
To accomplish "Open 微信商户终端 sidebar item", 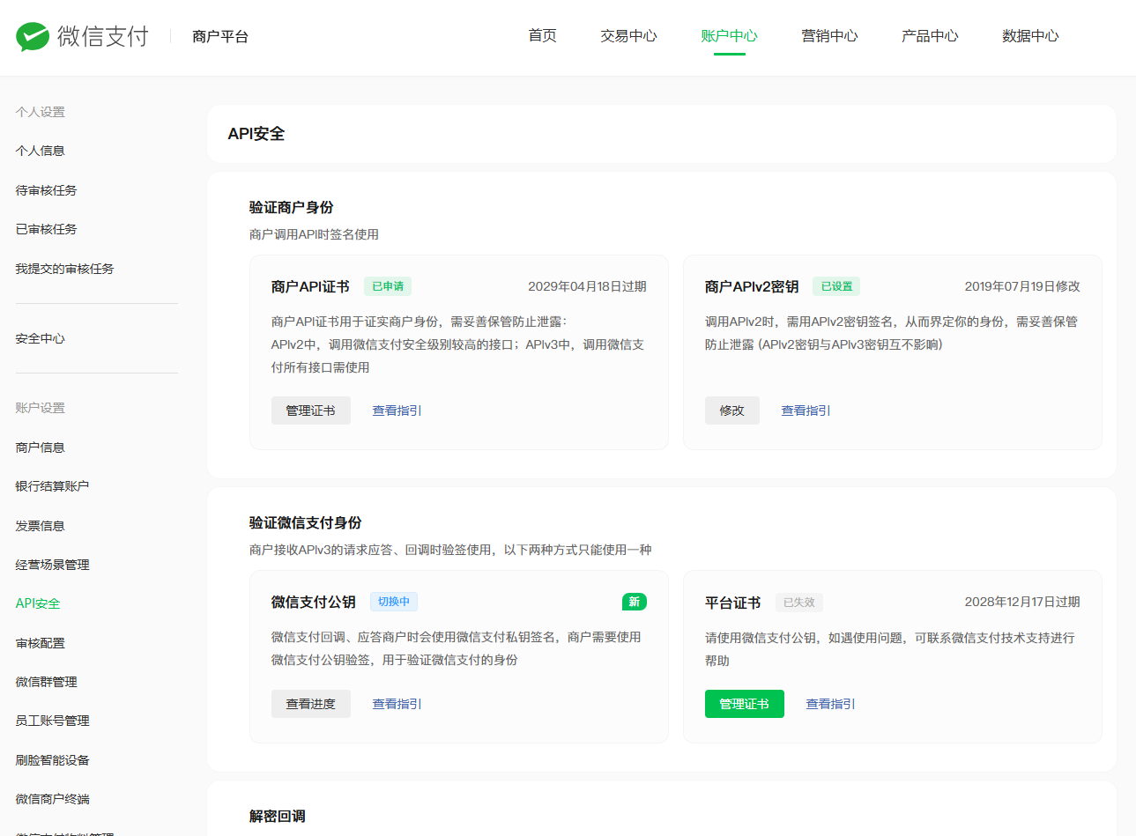I will tap(52, 799).
